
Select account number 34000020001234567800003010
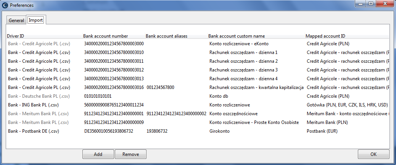(x=114, y=52)
